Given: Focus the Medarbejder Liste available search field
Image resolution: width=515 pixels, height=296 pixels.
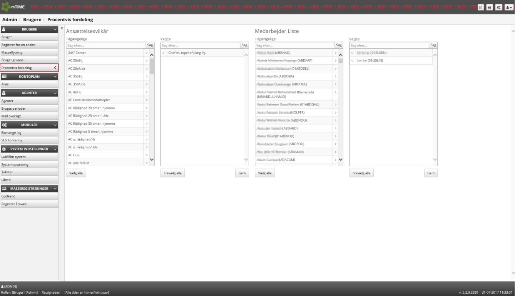Looking at the screenshot, I should coord(294,45).
